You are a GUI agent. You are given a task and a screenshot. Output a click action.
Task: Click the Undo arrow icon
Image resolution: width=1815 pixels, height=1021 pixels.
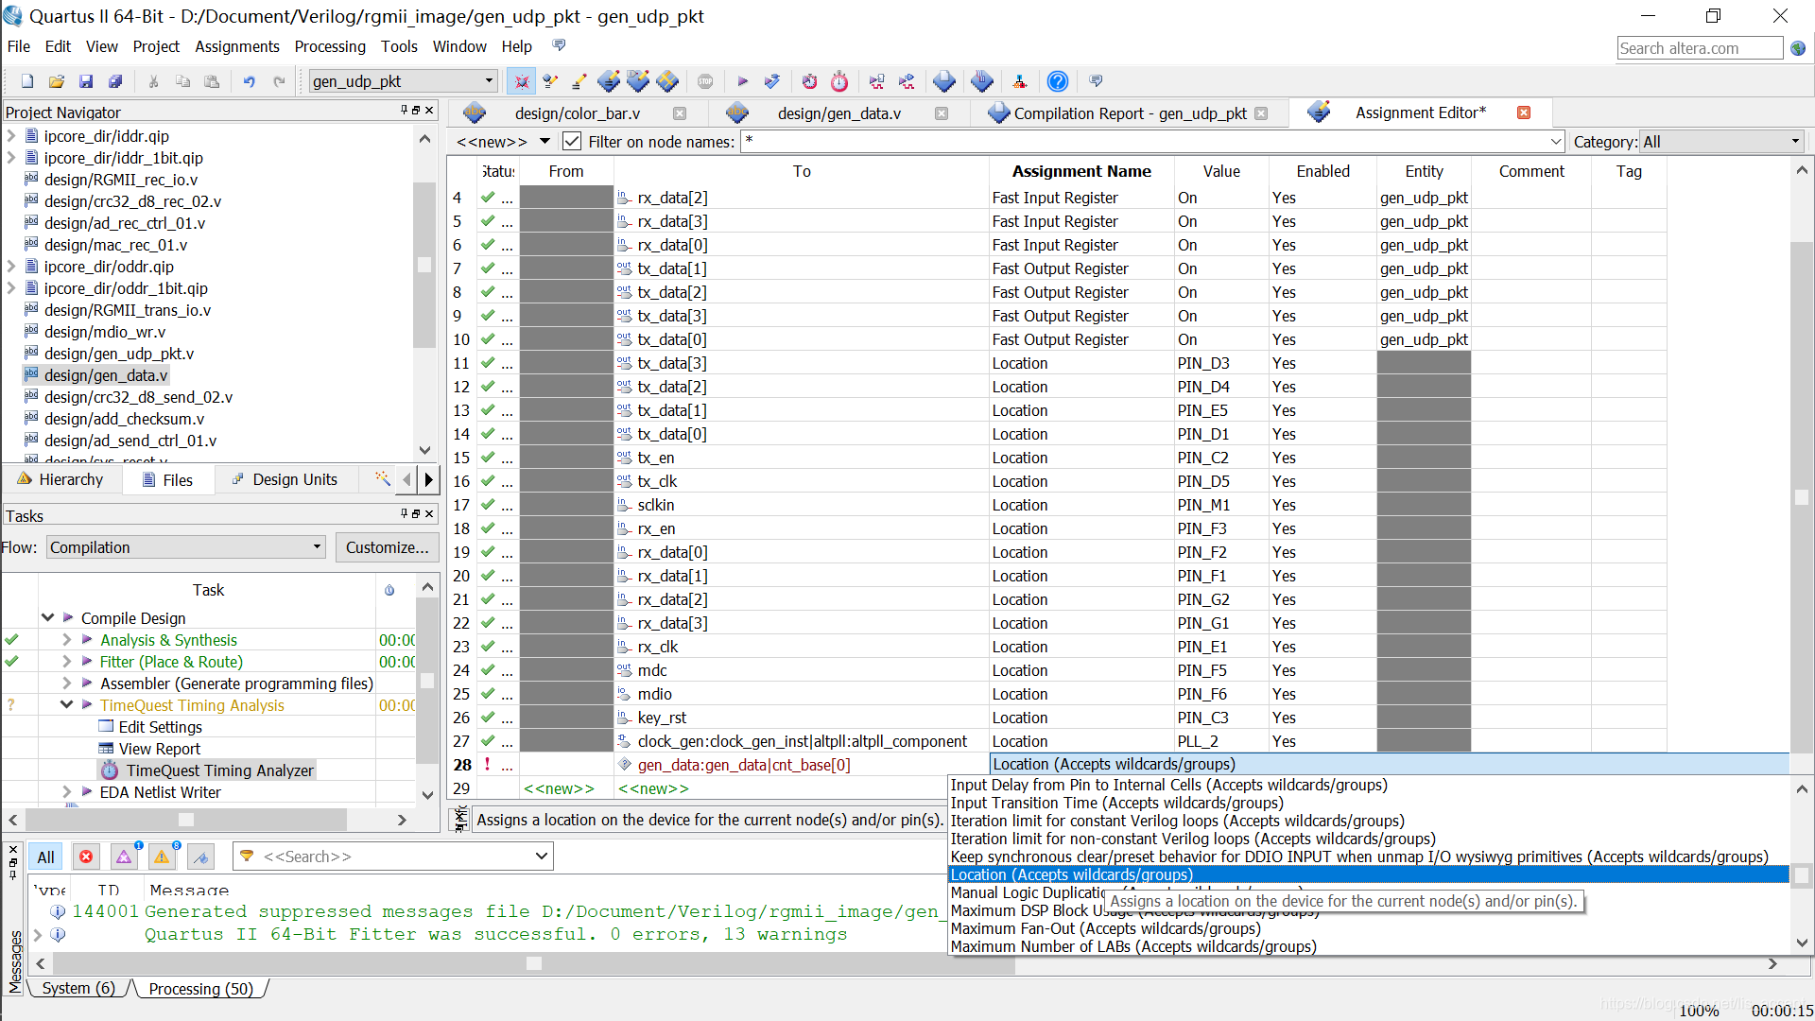[250, 81]
